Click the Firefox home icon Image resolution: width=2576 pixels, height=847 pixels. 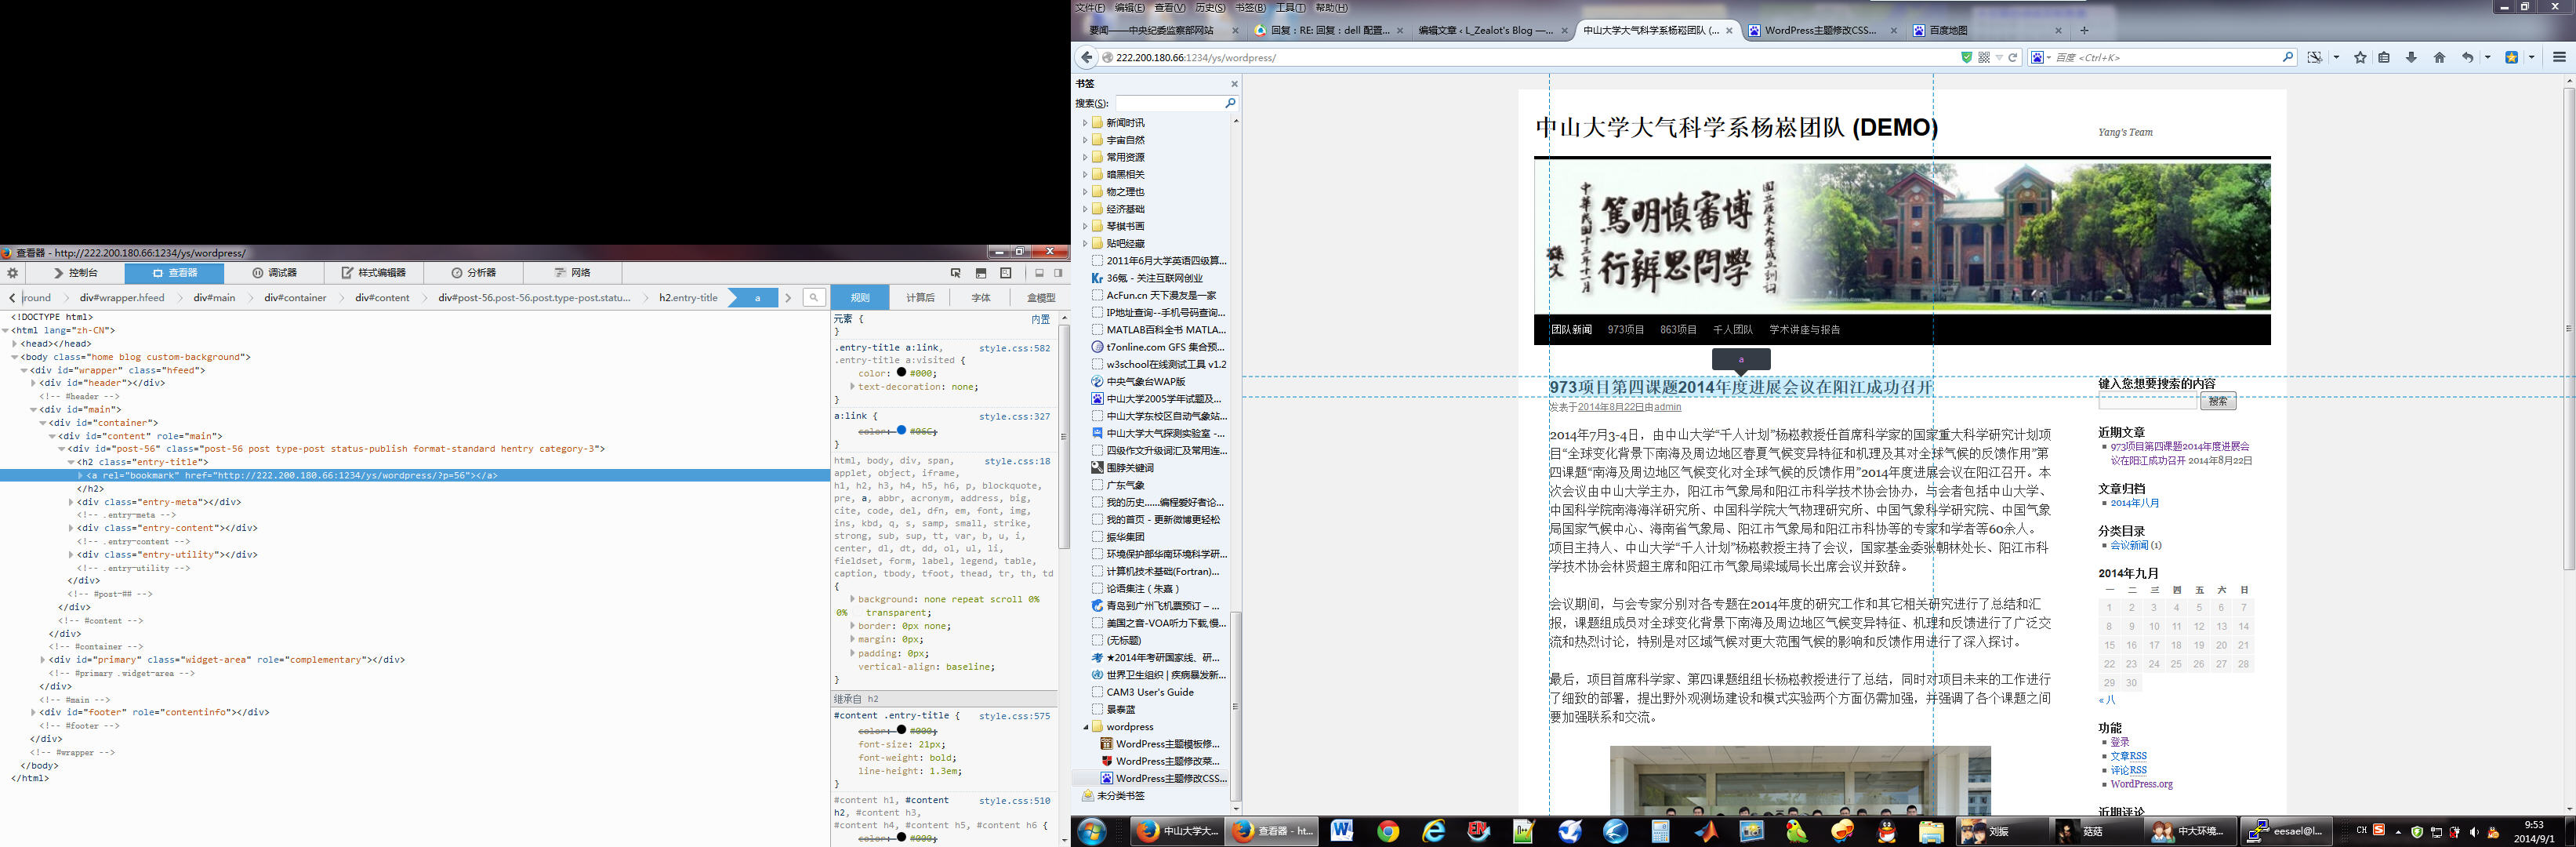(x=2439, y=58)
